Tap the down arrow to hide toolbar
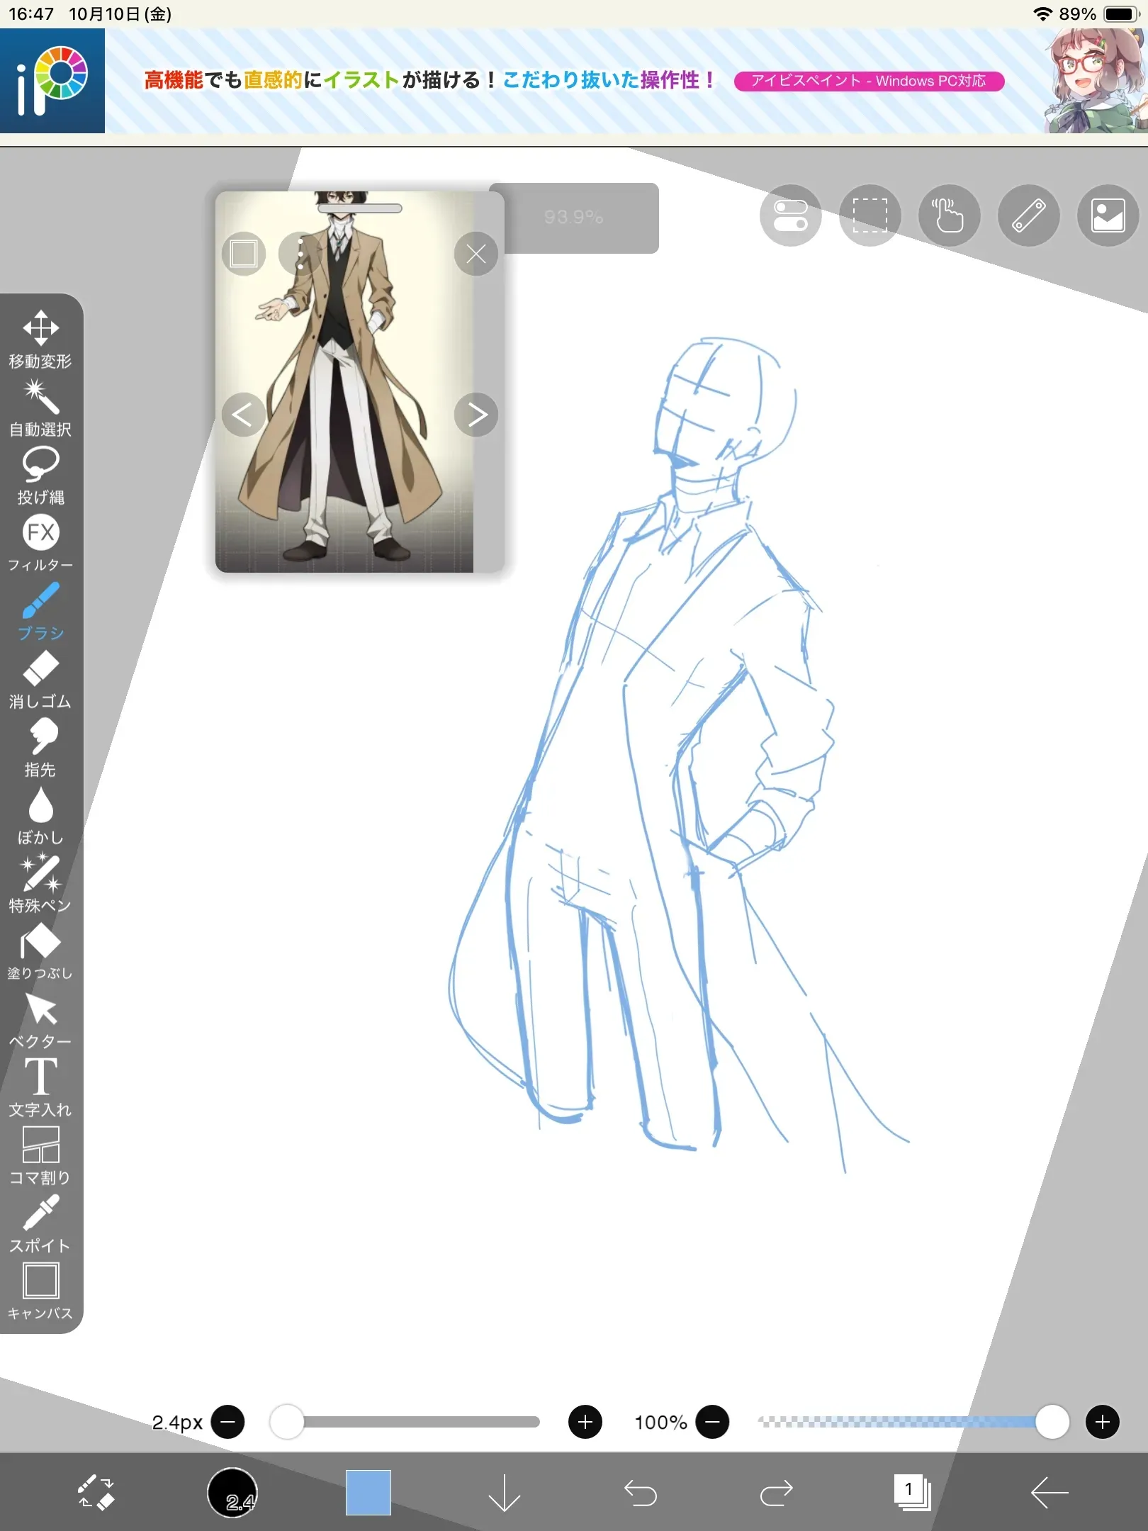The height and width of the screenshot is (1531, 1148). [505, 1493]
